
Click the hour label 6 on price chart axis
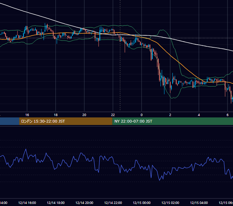(x=228, y=115)
